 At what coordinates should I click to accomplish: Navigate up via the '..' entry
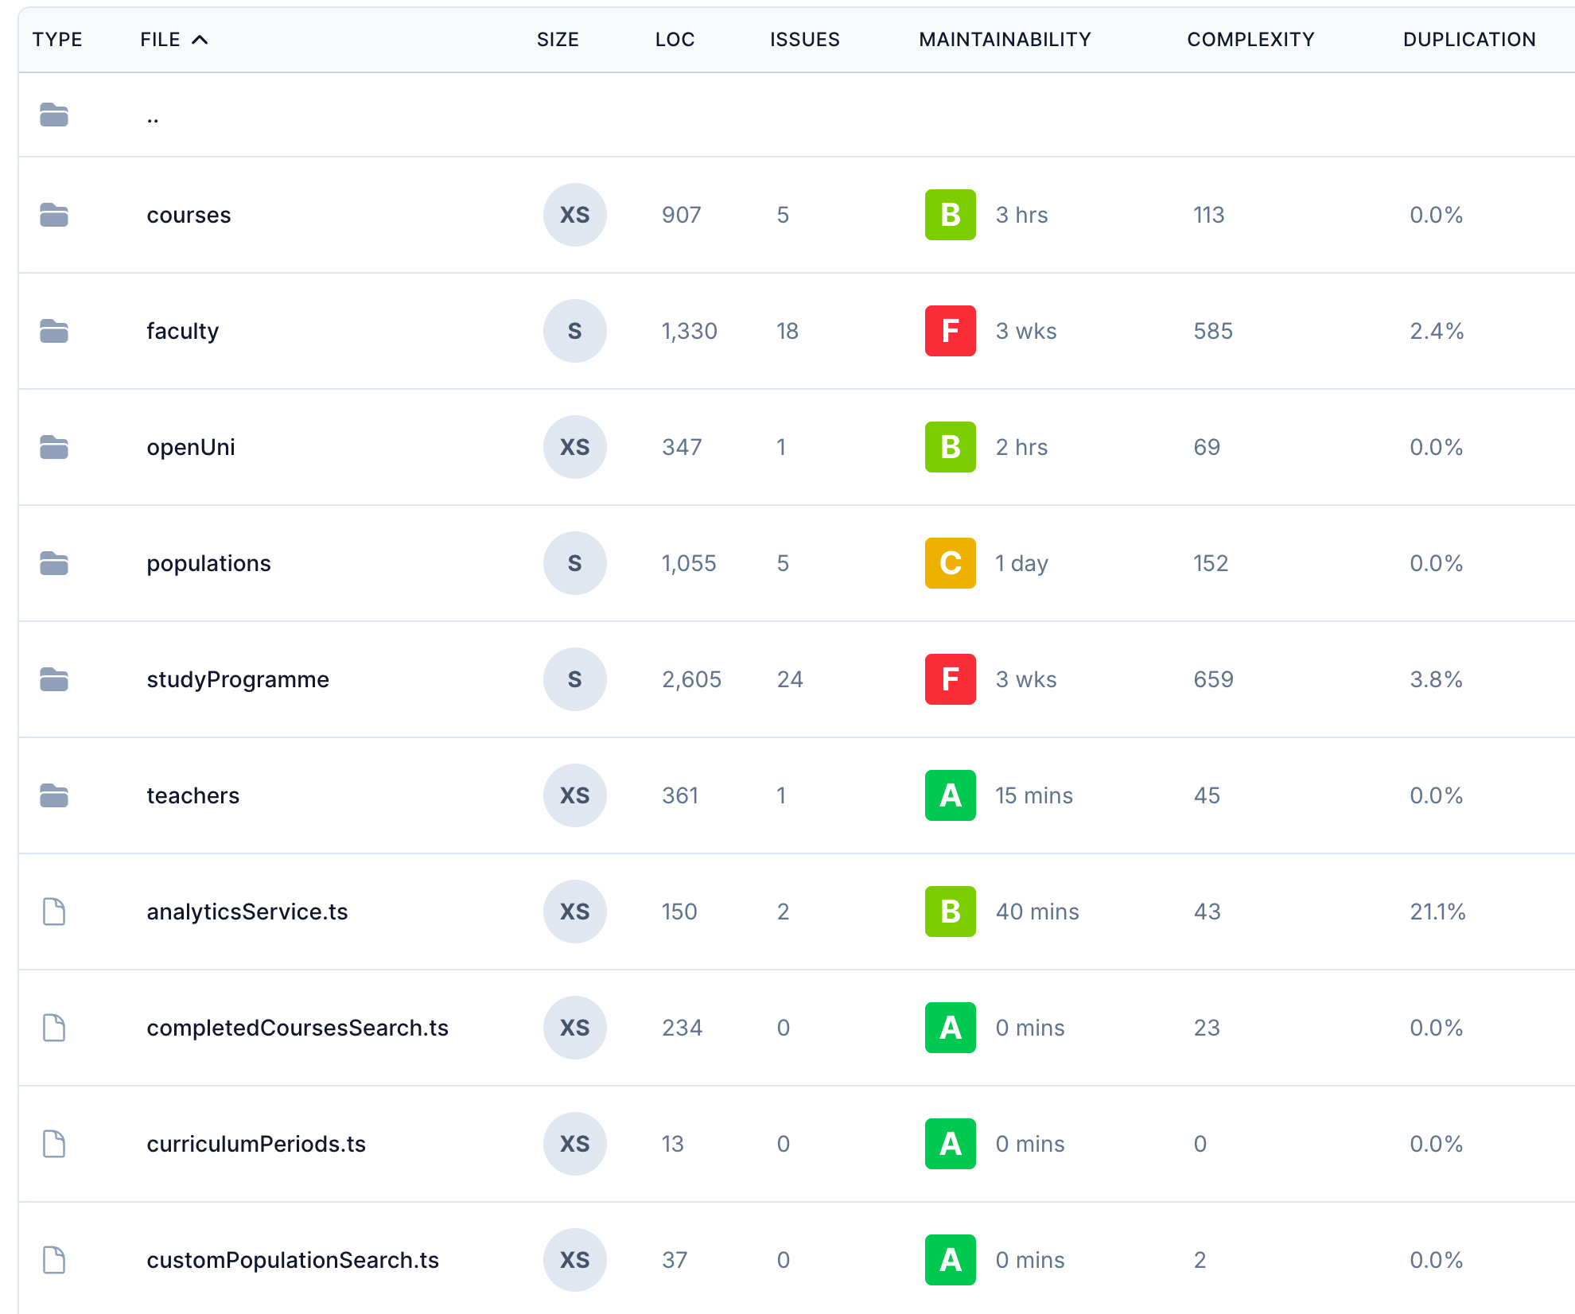click(x=153, y=119)
